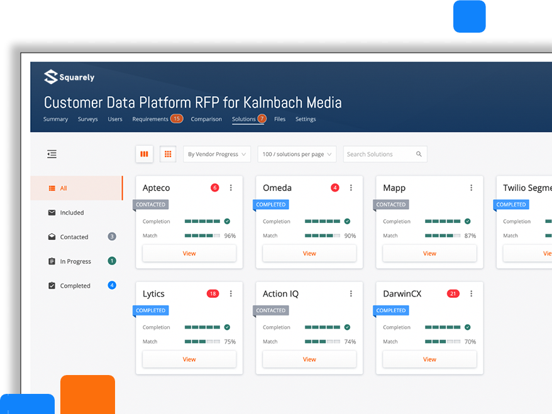This screenshot has height=414, width=552.
Task: View the Omeda solution
Action: (309, 253)
